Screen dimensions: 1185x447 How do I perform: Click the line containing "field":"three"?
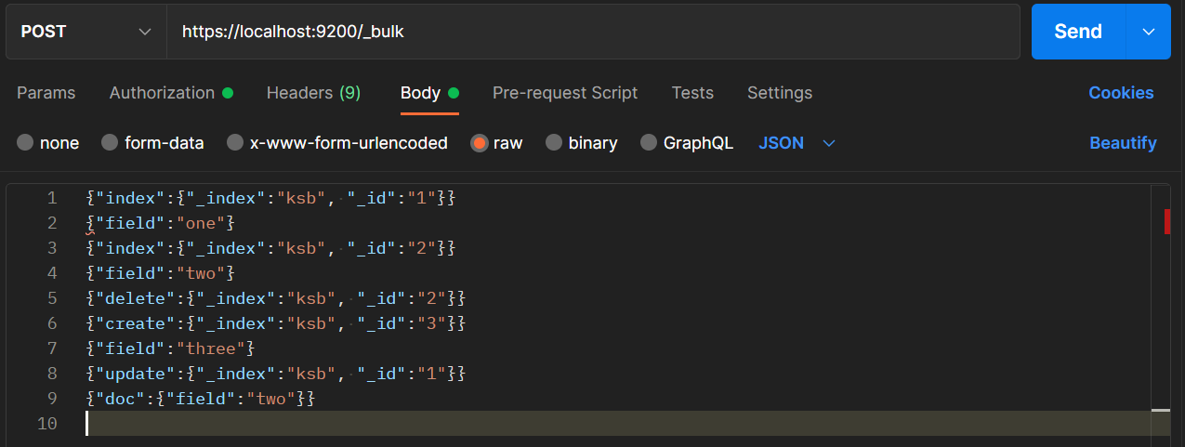pos(170,348)
